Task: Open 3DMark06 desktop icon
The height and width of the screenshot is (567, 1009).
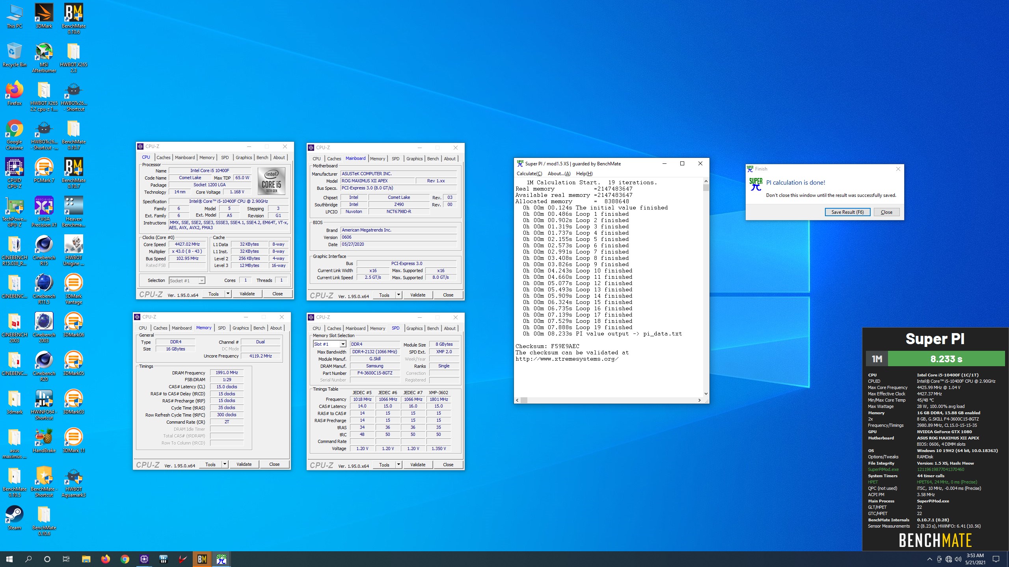Action: [73, 325]
